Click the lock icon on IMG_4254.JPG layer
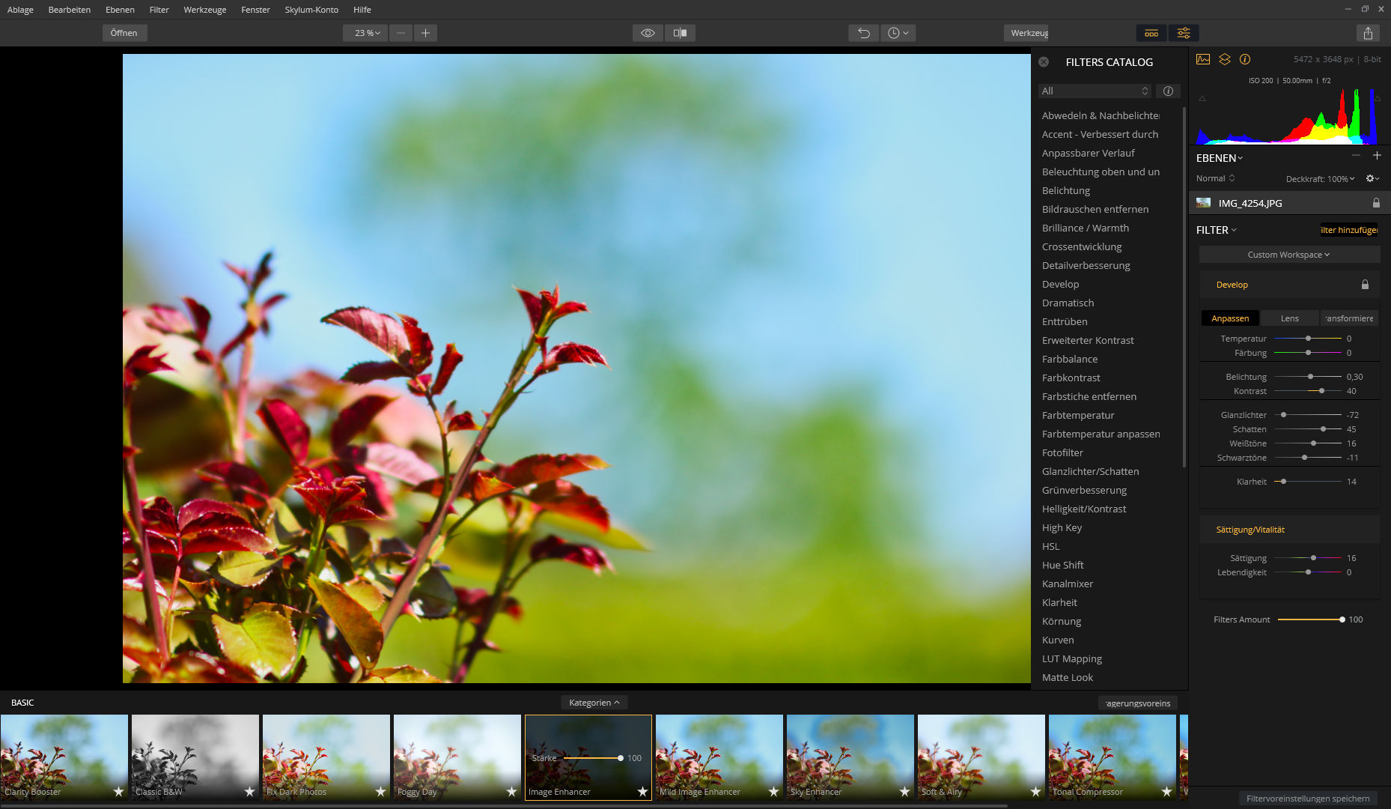The image size is (1391, 809). pos(1376,203)
